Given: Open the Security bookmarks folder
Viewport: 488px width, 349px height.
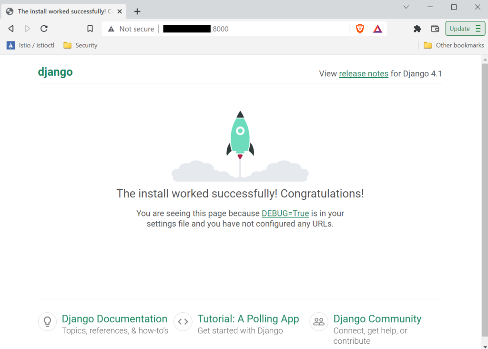Looking at the screenshot, I should [x=80, y=45].
